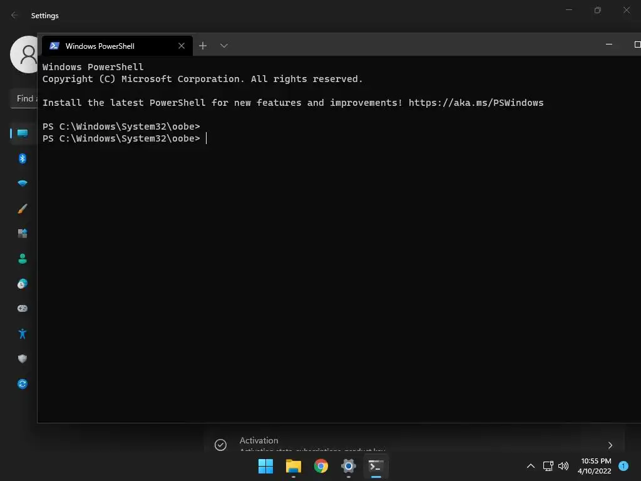
Task: Focus the Find a setting search box
Action: (x=24, y=98)
